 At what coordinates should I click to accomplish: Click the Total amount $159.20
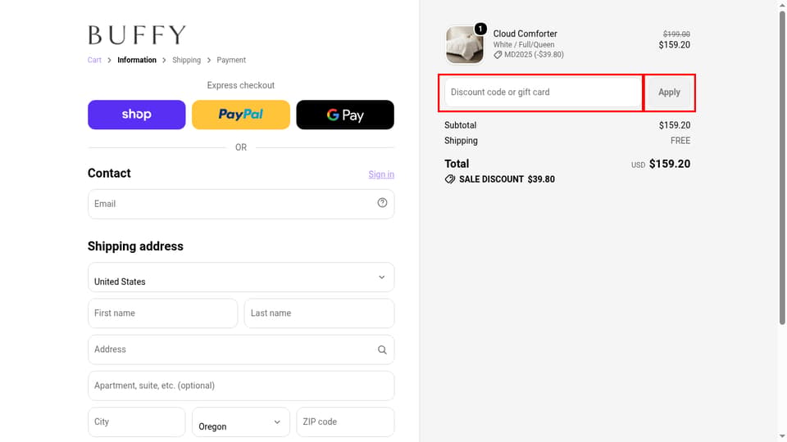coord(670,164)
